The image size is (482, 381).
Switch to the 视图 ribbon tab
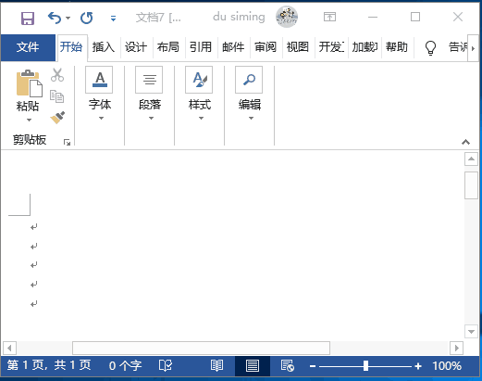coord(298,47)
